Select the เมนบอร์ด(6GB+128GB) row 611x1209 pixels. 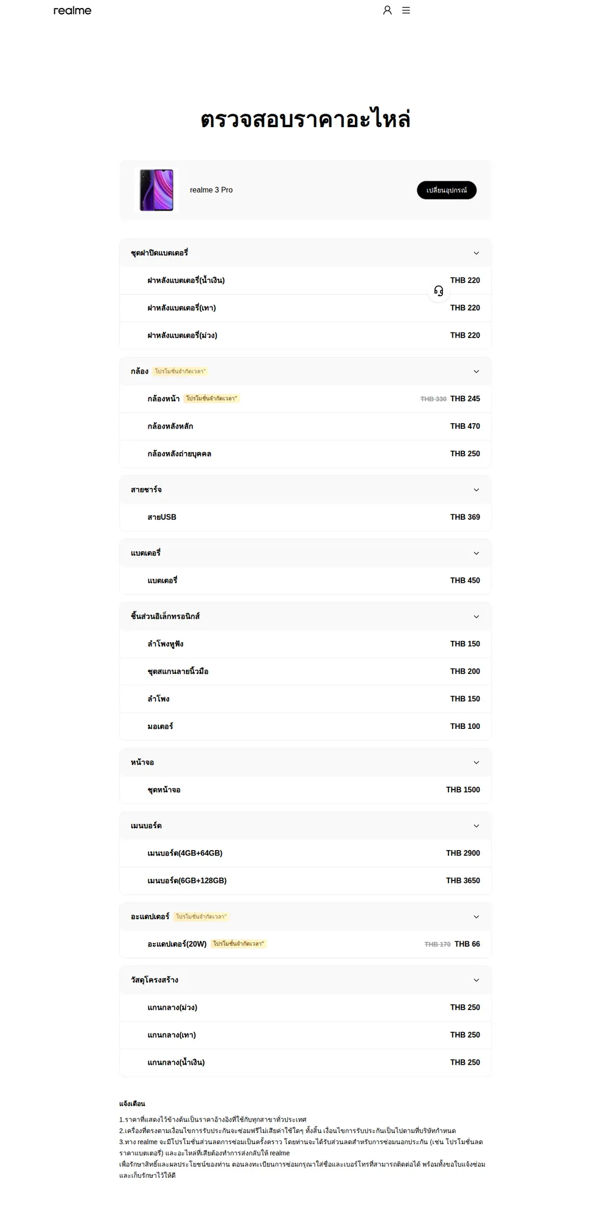coord(305,881)
